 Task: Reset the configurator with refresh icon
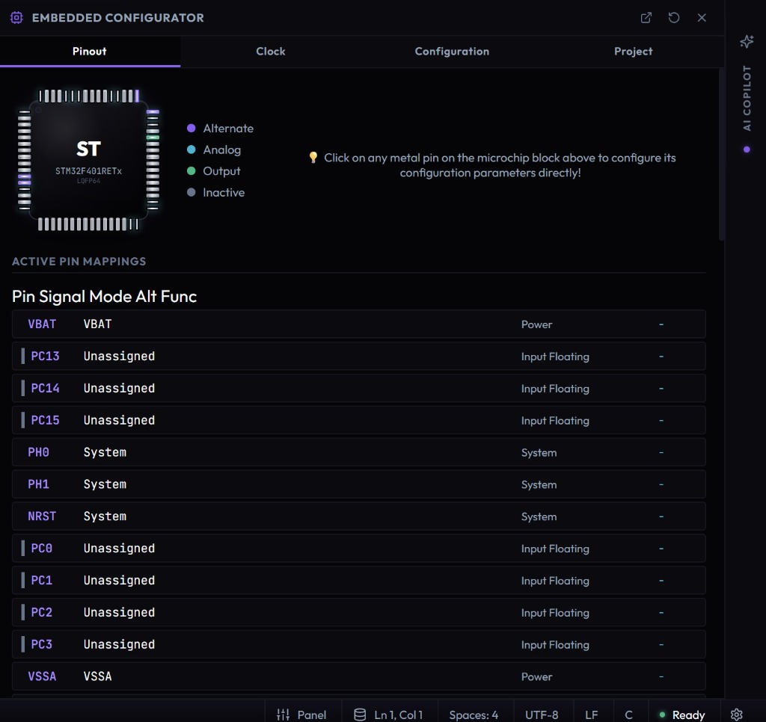point(674,18)
